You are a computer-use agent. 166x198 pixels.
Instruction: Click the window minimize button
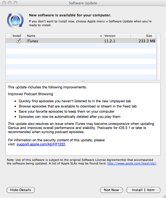pyautogui.click(x=10, y=3)
